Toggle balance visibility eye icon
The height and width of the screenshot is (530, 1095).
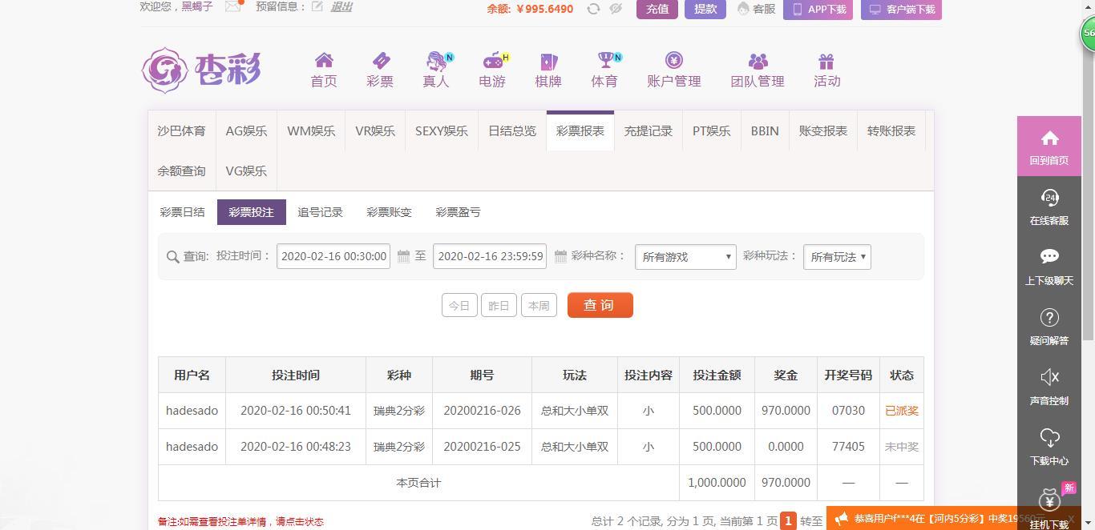pyautogui.click(x=616, y=9)
